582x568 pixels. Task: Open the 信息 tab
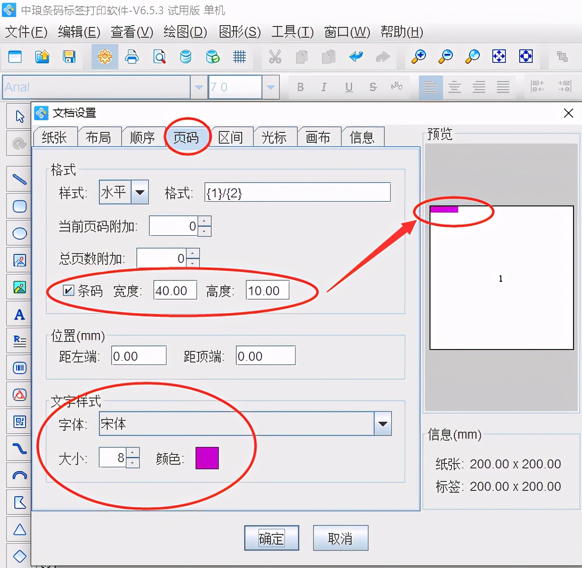pyautogui.click(x=362, y=137)
